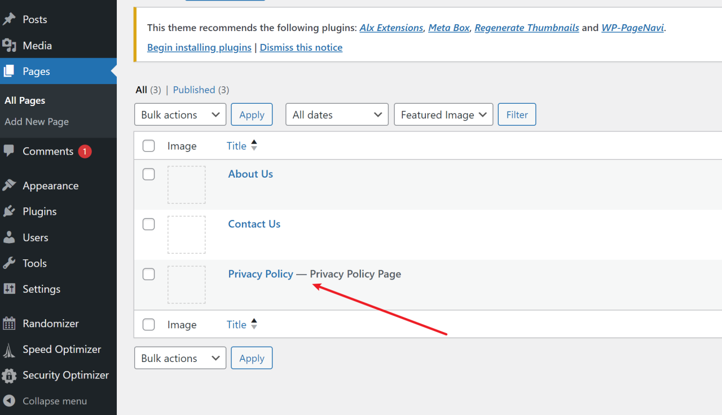Open Add New Page submenu item

[x=37, y=122]
